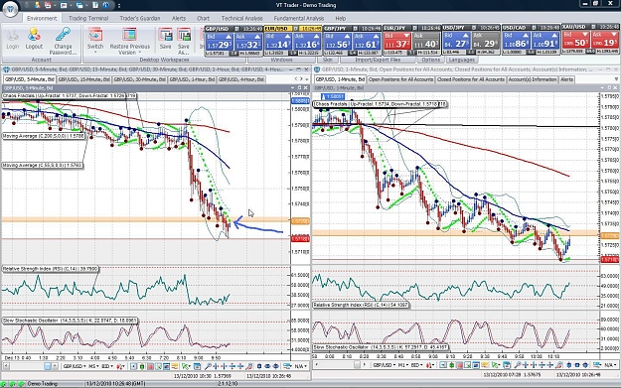The height and width of the screenshot is (388, 621).
Task: Click the Chaos Fractals label on left chart
Action: click(x=70, y=95)
